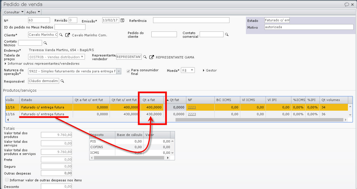This screenshot has height=189, width=357.
Task: Open the comment balloon icon in title bar
Action: tap(346, 4)
